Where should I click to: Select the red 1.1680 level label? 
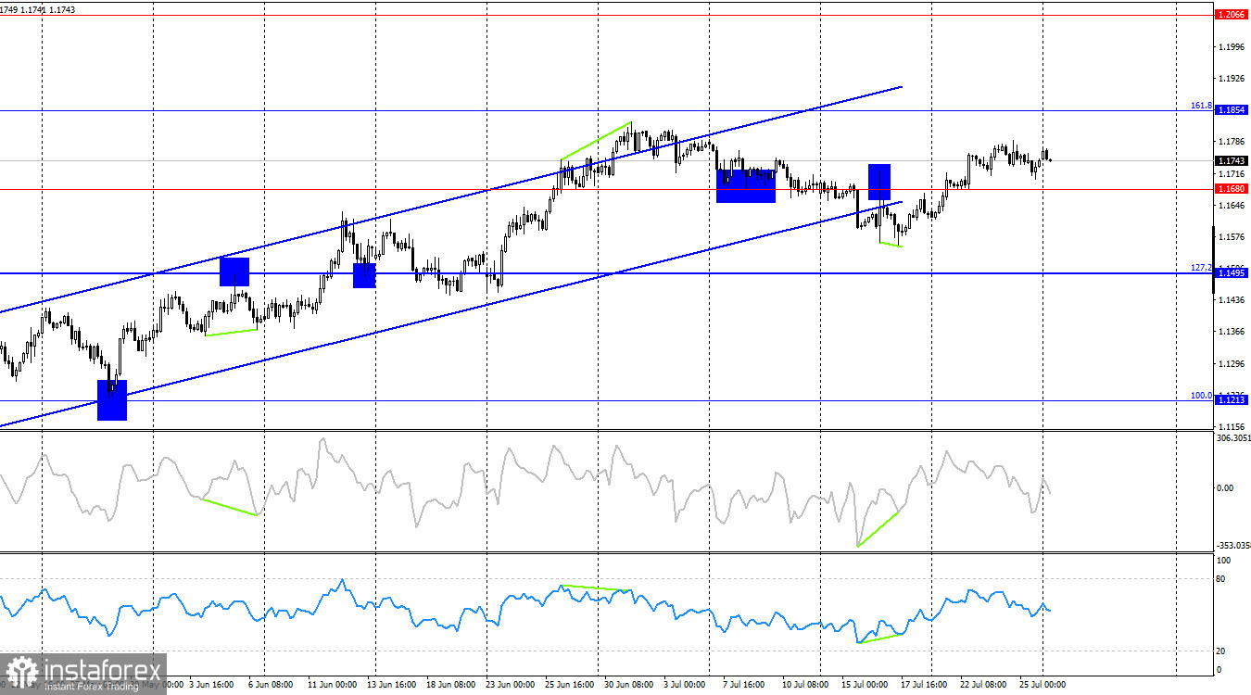click(1231, 189)
